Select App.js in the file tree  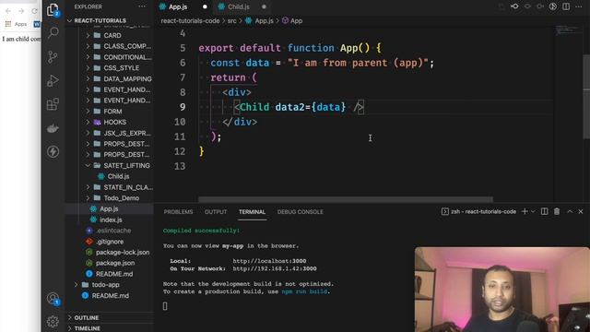[x=109, y=208]
